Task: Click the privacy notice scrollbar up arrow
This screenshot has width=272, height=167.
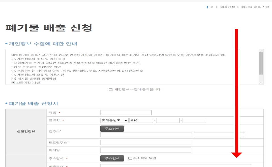Action: pos(261,51)
